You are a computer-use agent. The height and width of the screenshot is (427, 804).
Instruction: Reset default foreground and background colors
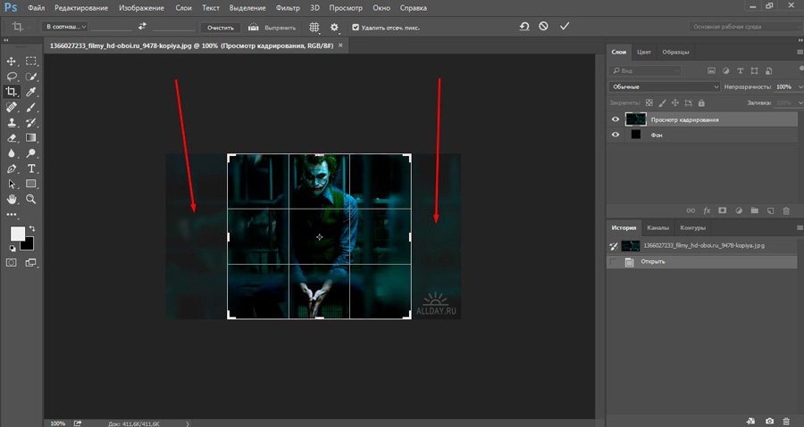point(13,249)
